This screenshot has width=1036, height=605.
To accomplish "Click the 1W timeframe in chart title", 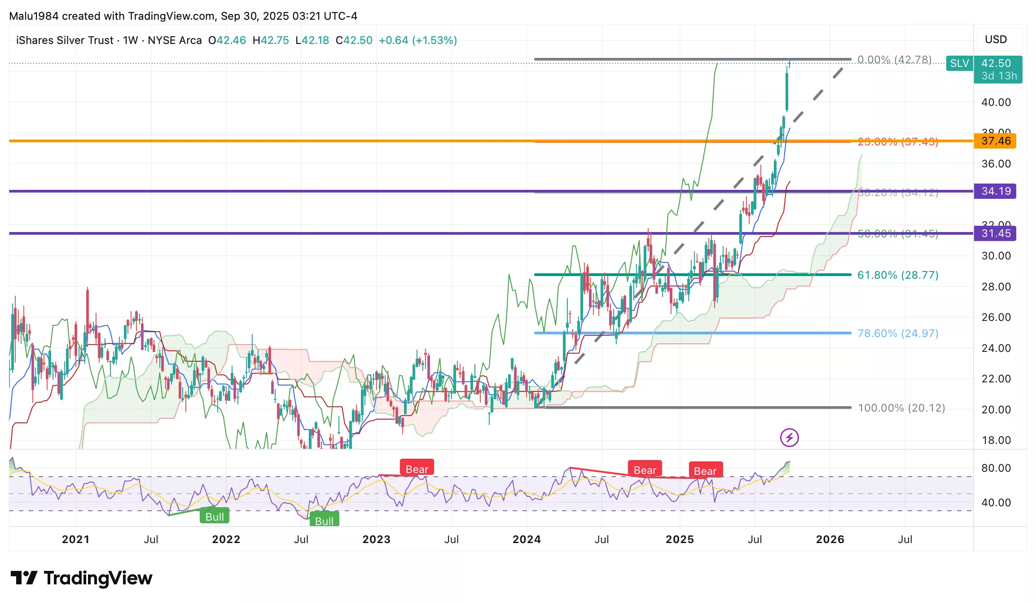I will tap(130, 40).
